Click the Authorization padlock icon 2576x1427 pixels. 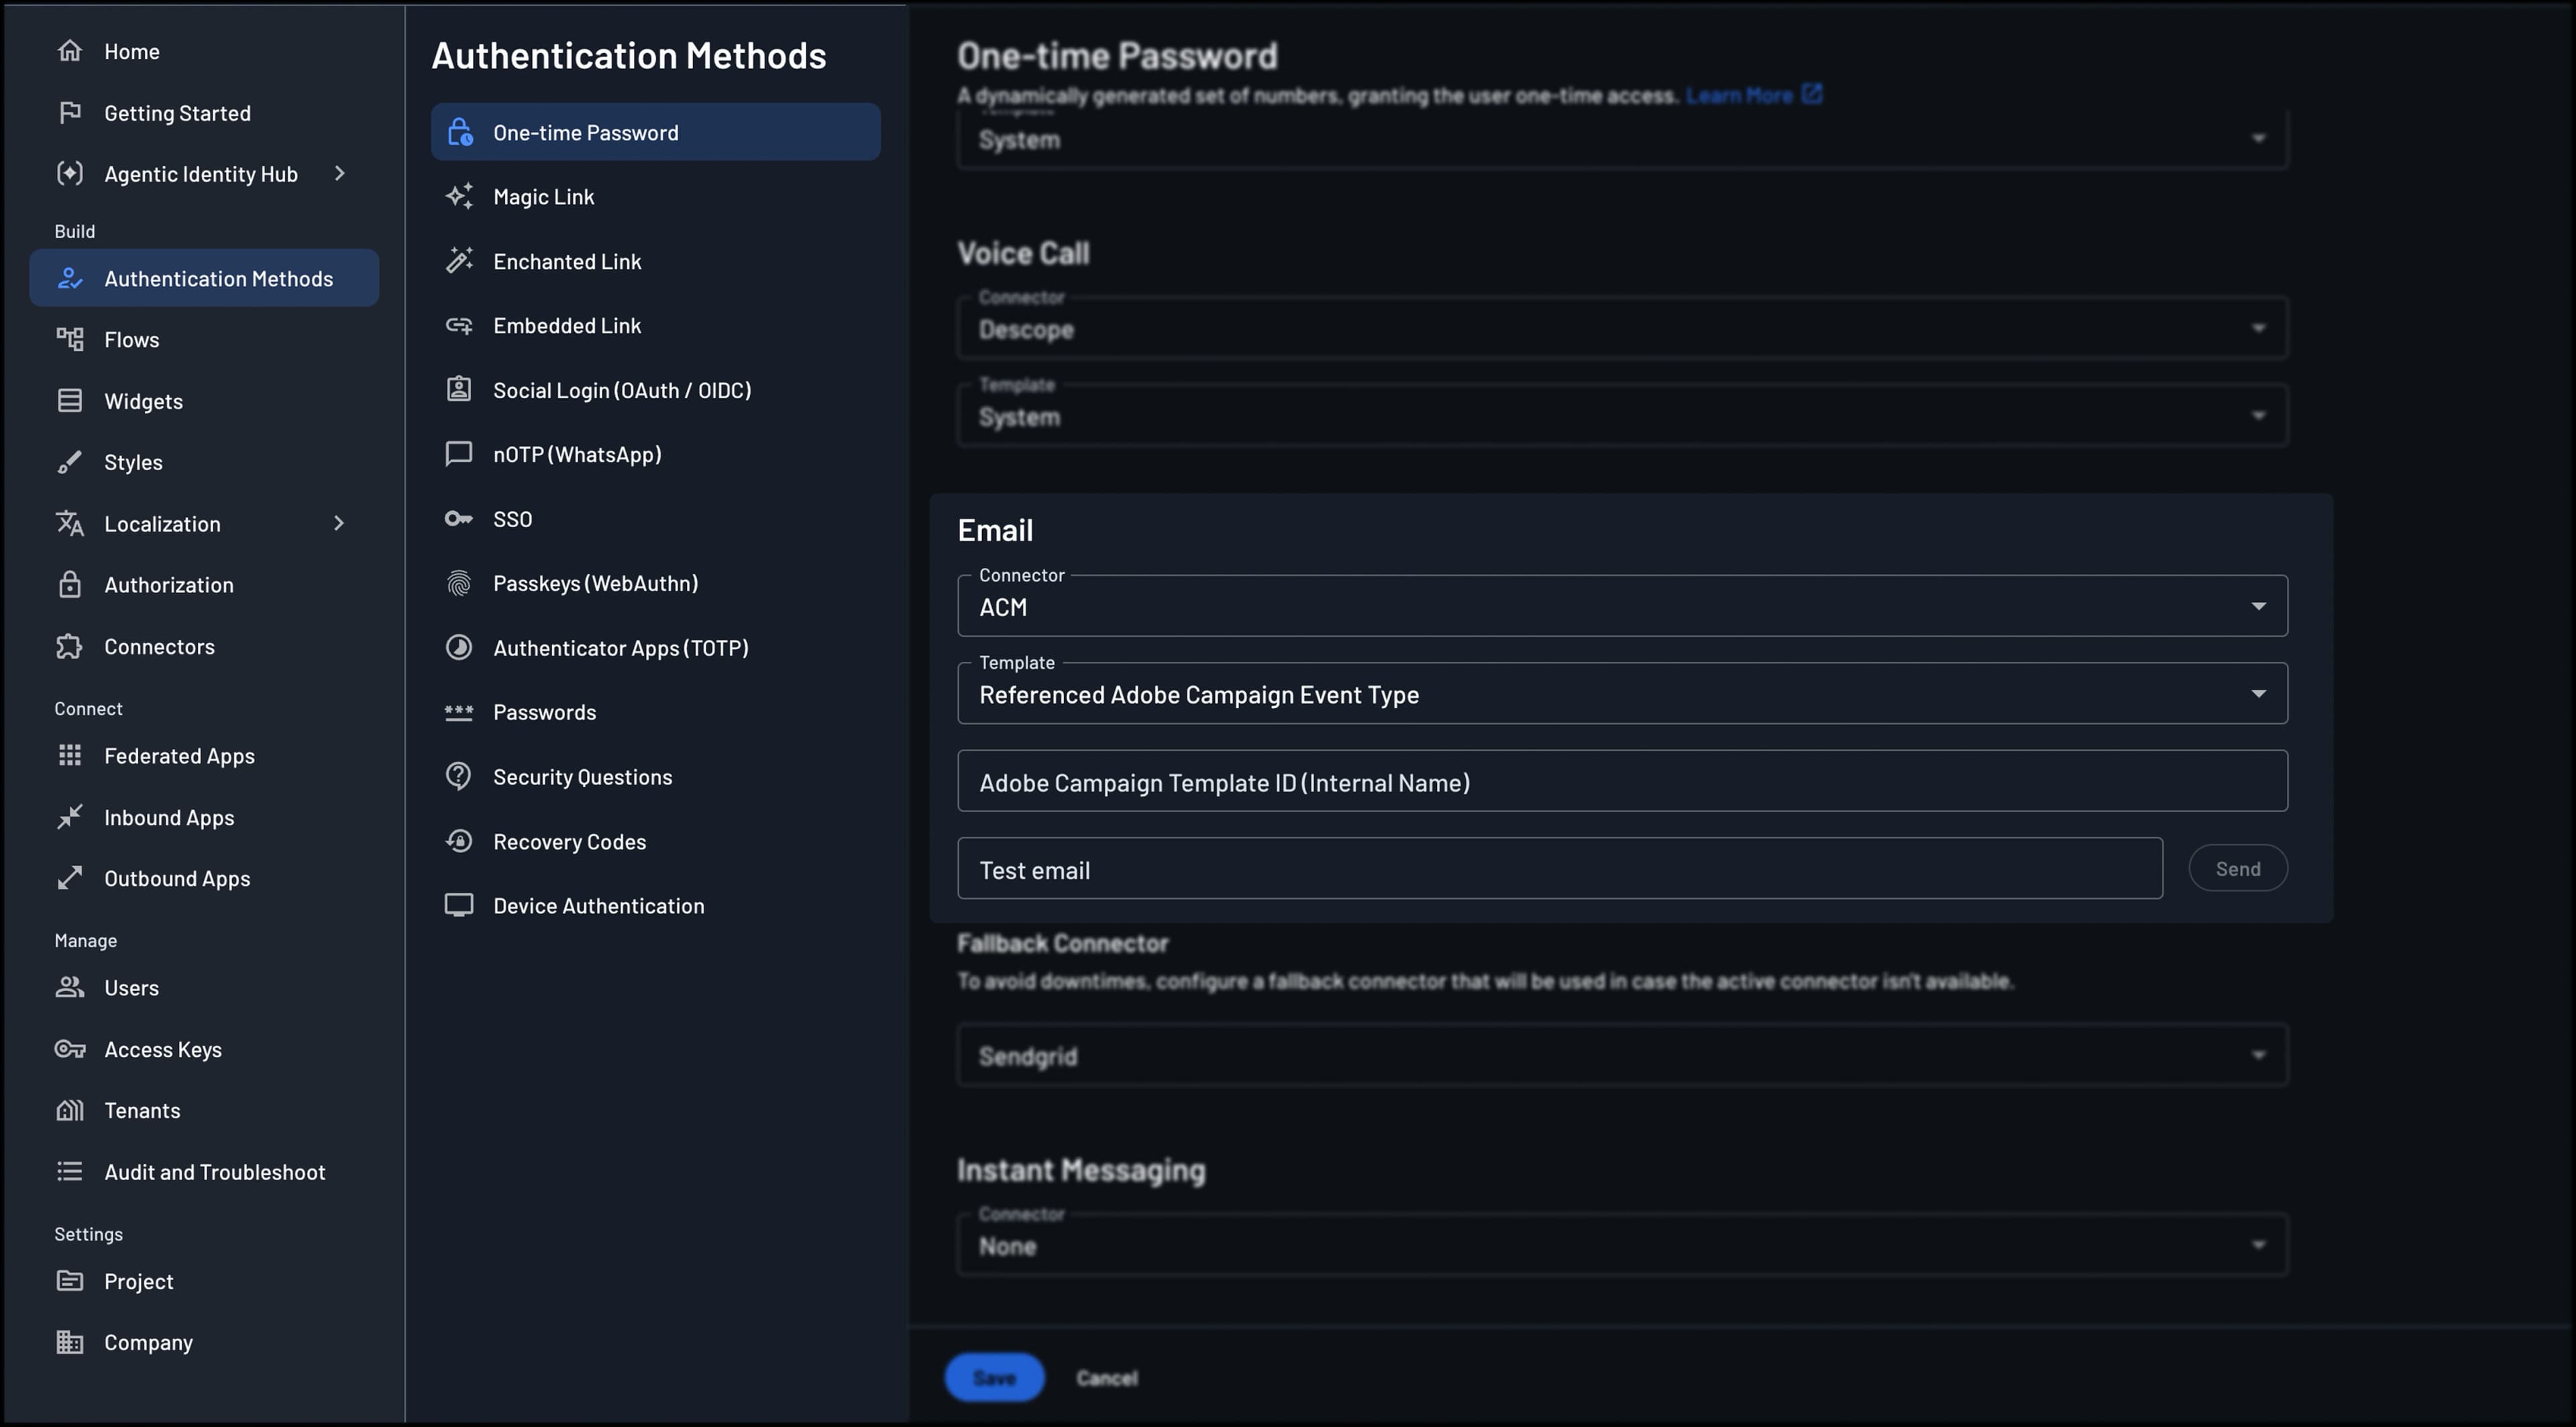click(x=69, y=585)
